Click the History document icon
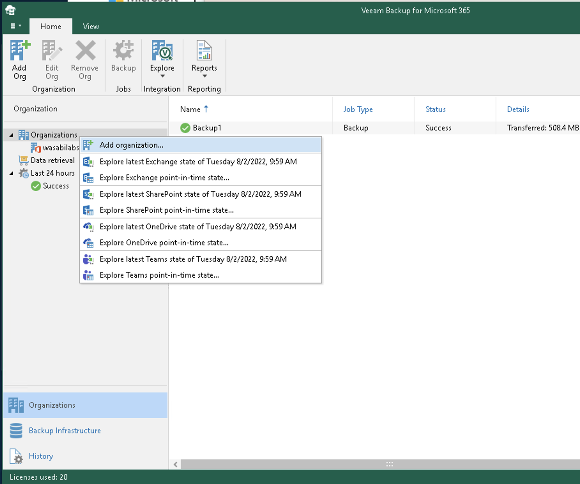Viewport: 580px width, 484px height. 16,456
